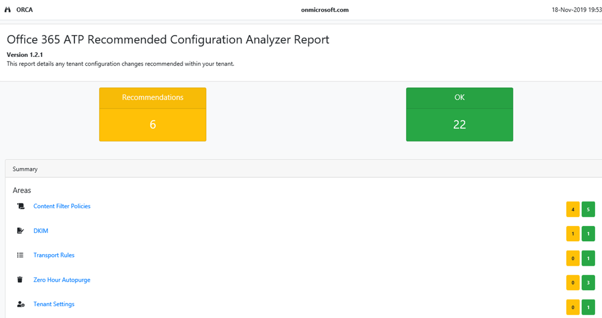This screenshot has height=318, width=602.
Task: Open Tenant Settings area link
Action: point(53,305)
